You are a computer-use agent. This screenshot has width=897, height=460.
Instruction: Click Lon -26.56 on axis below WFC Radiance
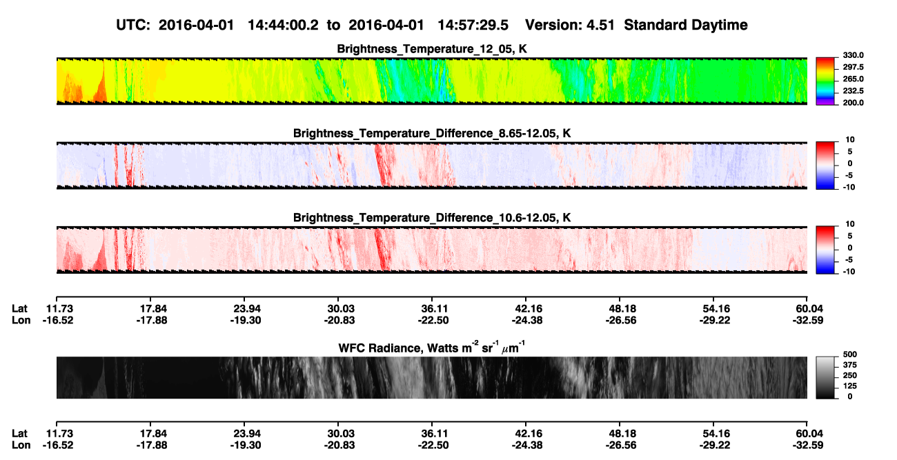pyautogui.click(x=620, y=444)
